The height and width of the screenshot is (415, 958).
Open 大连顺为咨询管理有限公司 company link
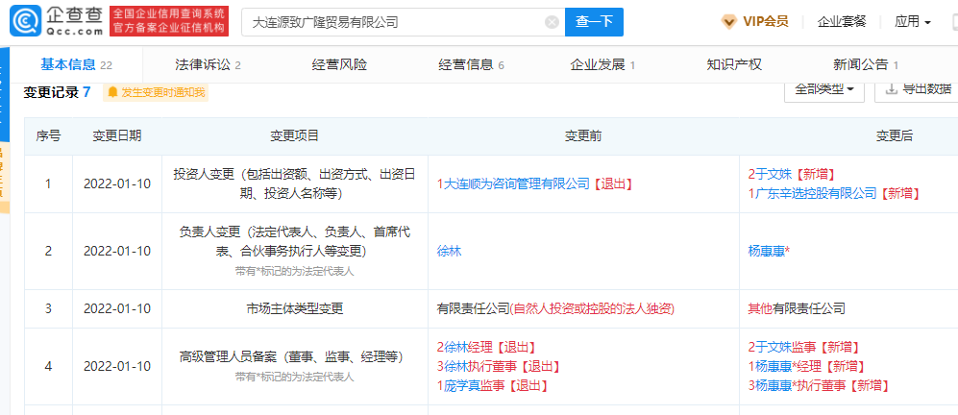pos(516,183)
